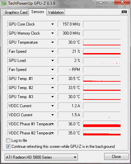131x164 pixels.
Task: Open the ATI Radeon HD 5800 Series selector
Action: pos(41,157)
